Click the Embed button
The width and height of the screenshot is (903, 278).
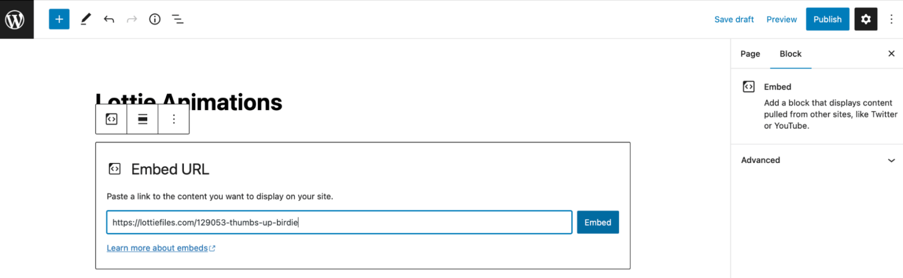(x=598, y=223)
